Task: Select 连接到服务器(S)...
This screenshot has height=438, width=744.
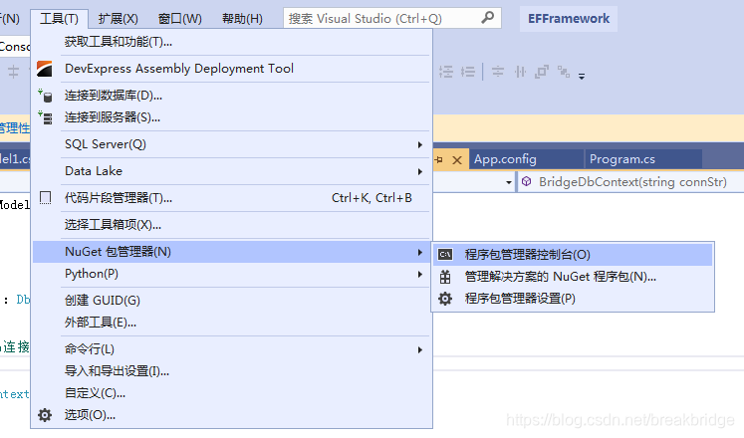Action: (232, 117)
